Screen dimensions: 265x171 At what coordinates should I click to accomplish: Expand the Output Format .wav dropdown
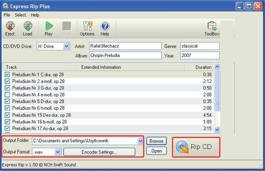58,152
